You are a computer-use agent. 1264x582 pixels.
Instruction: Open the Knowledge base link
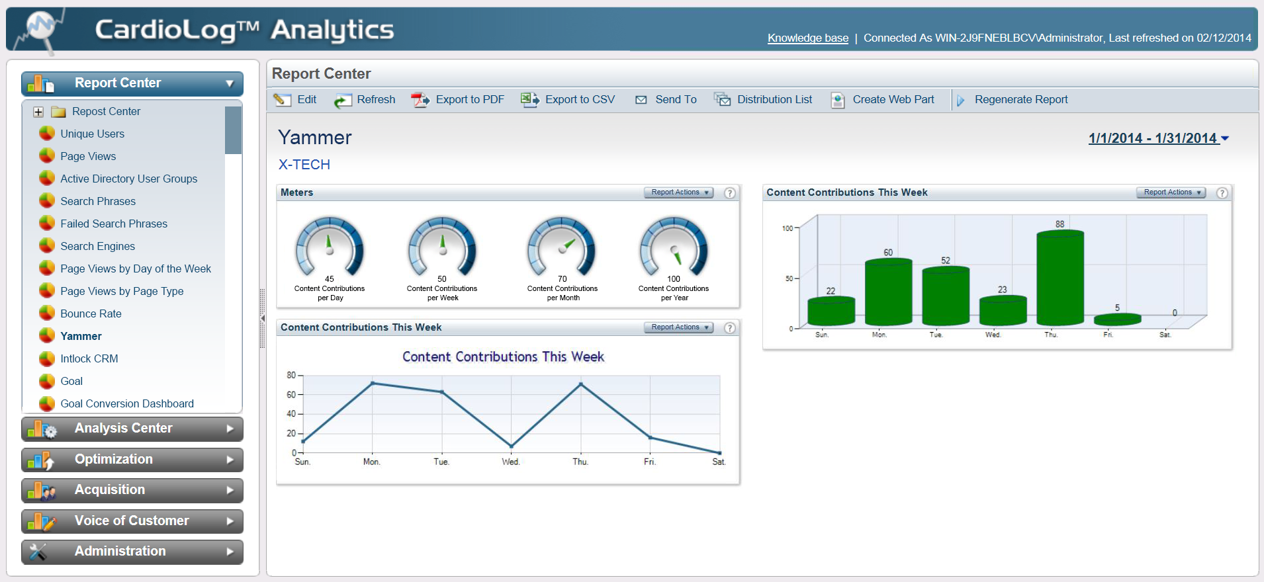(807, 38)
